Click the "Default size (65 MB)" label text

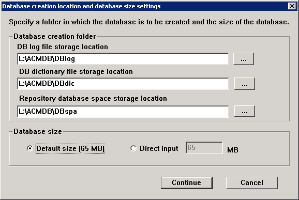pyautogui.click(x=70, y=148)
